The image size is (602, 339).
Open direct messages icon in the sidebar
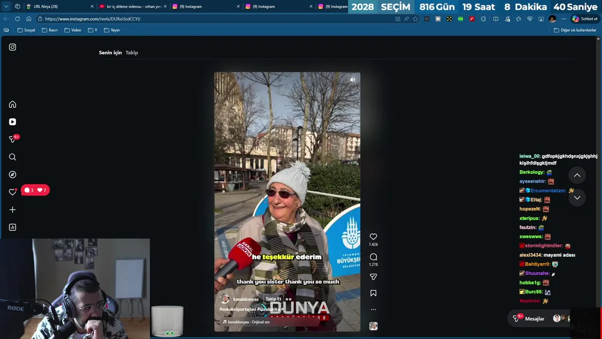[x=13, y=139]
